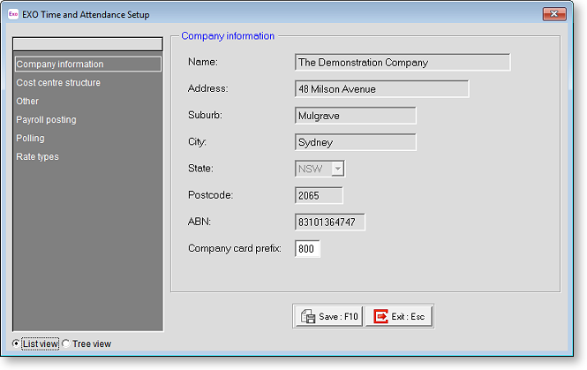Image resolution: width=587 pixels, height=370 pixels.
Task: Click the floppy disk Save icon
Action: (308, 316)
